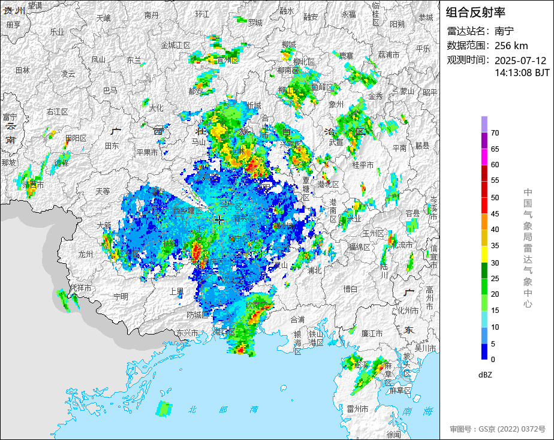
Task: Click the 宁明 map label
Action: tap(121, 297)
